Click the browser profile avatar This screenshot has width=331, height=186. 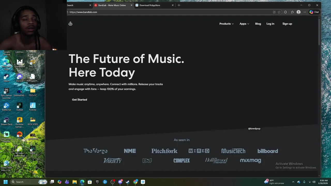pos(299,12)
